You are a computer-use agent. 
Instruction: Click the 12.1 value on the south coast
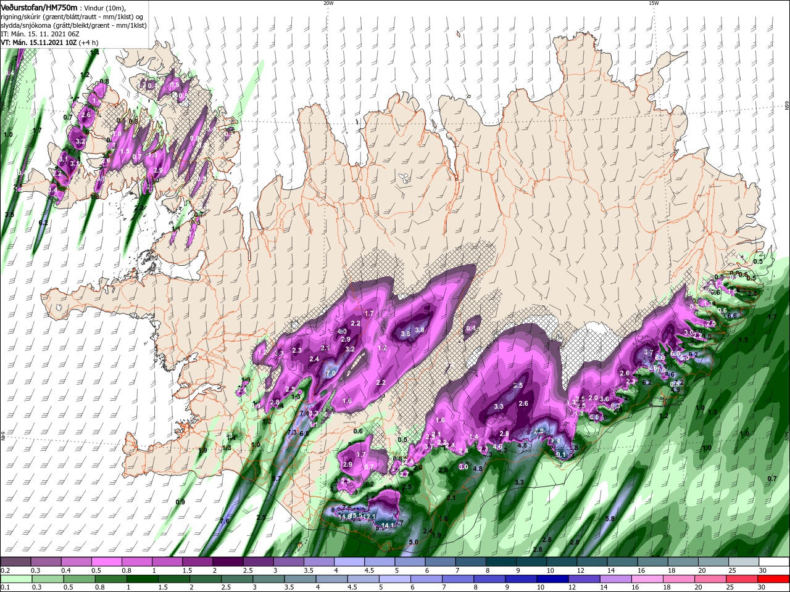(370, 517)
